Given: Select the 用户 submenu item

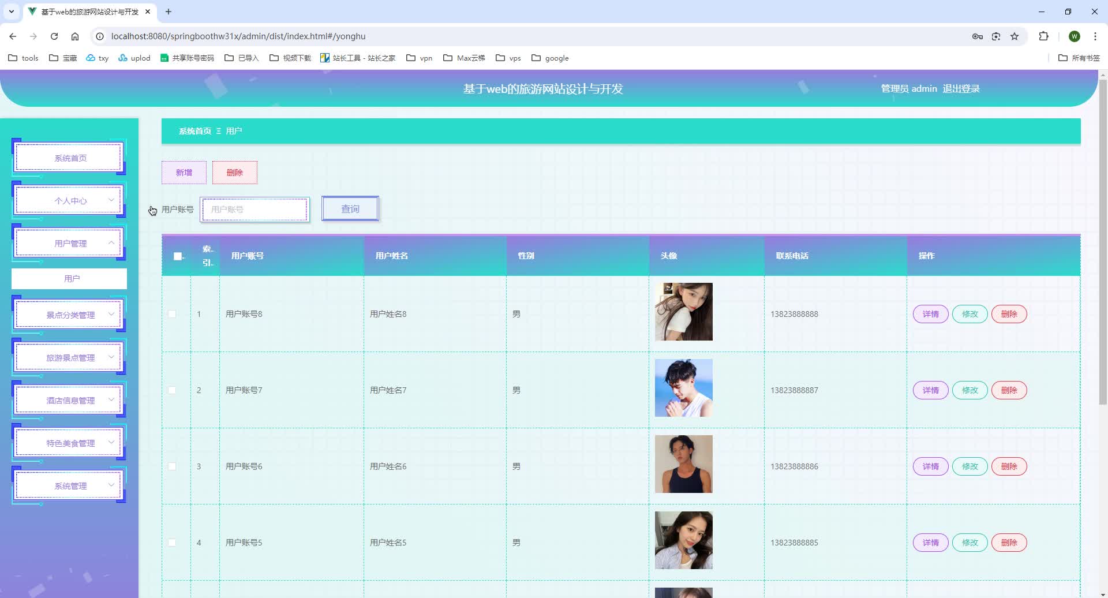Looking at the screenshot, I should coord(69,278).
